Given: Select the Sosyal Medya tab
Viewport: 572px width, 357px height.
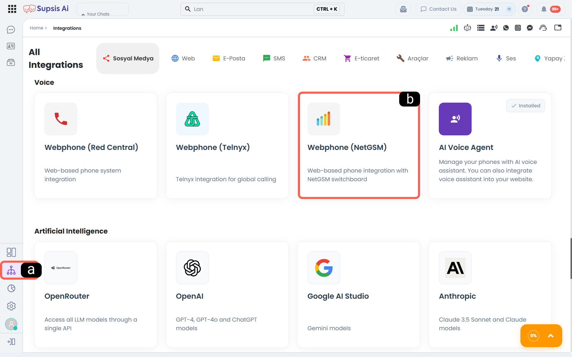Looking at the screenshot, I should [x=128, y=58].
